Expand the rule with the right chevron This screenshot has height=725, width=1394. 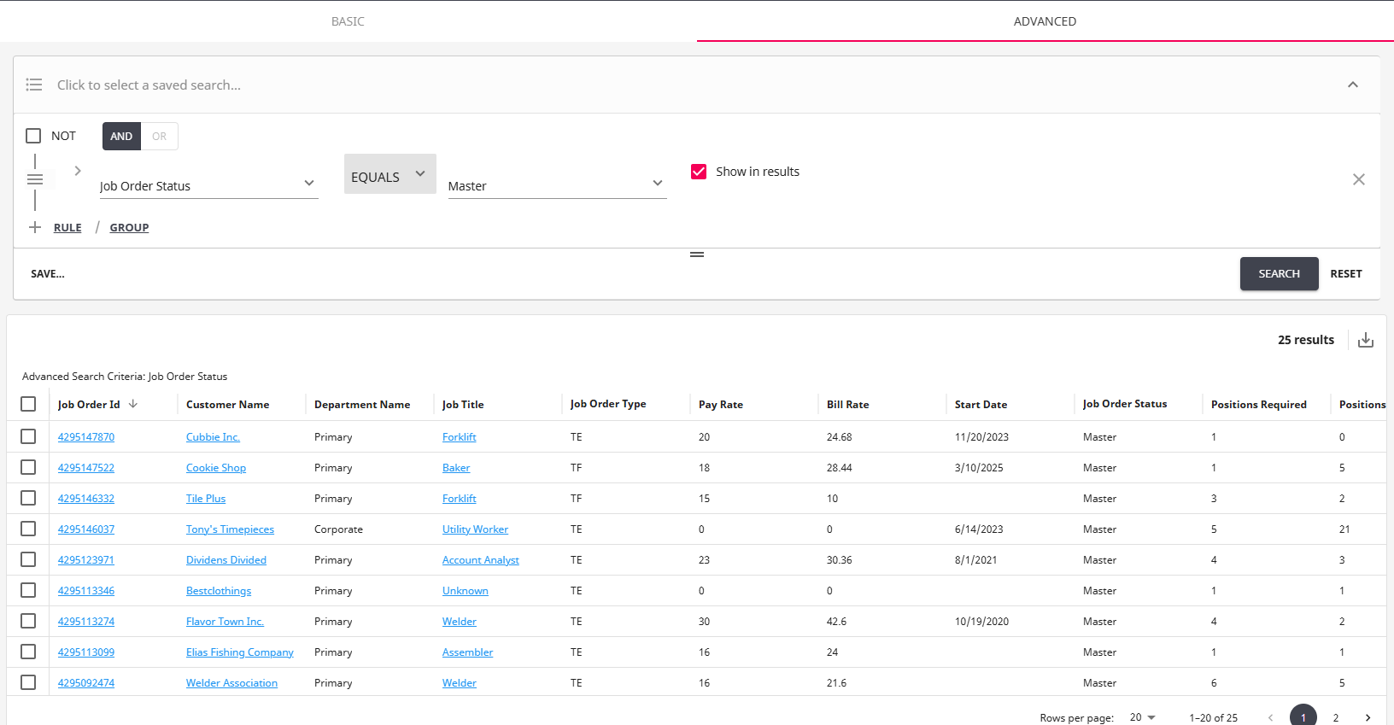78,171
